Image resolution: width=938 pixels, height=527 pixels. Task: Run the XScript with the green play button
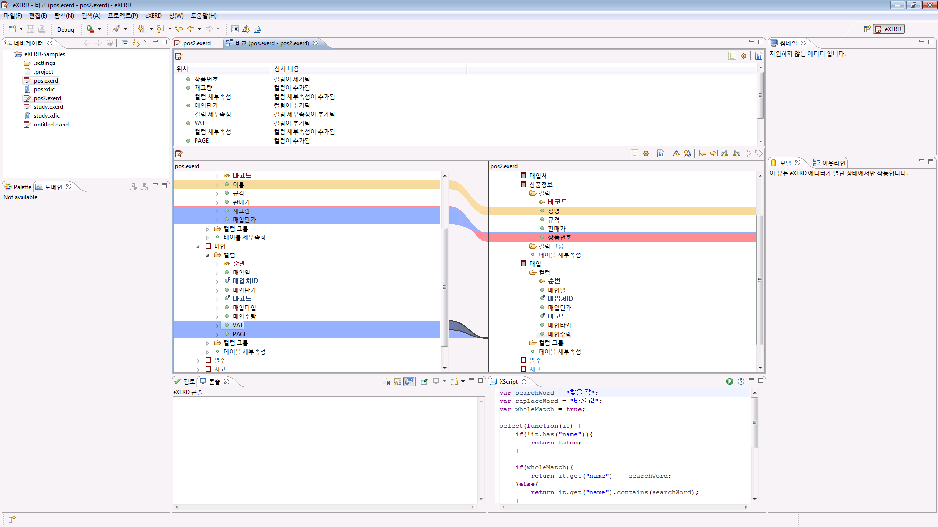[x=729, y=381]
